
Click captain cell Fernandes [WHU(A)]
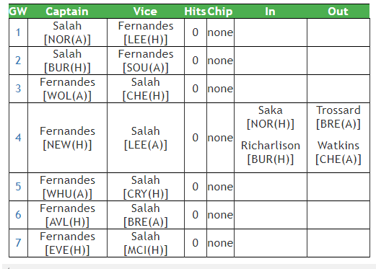pos(67,187)
